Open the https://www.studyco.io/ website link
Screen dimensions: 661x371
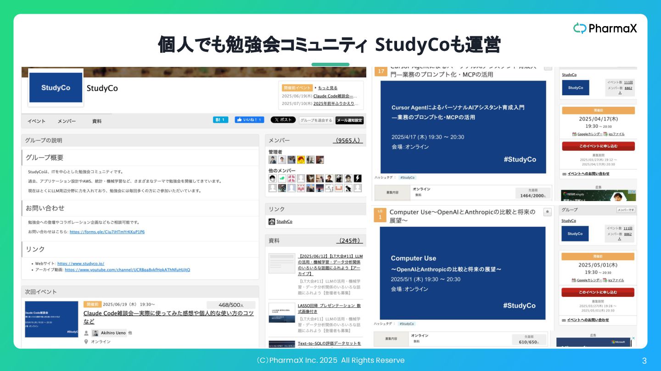pyautogui.click(x=81, y=263)
